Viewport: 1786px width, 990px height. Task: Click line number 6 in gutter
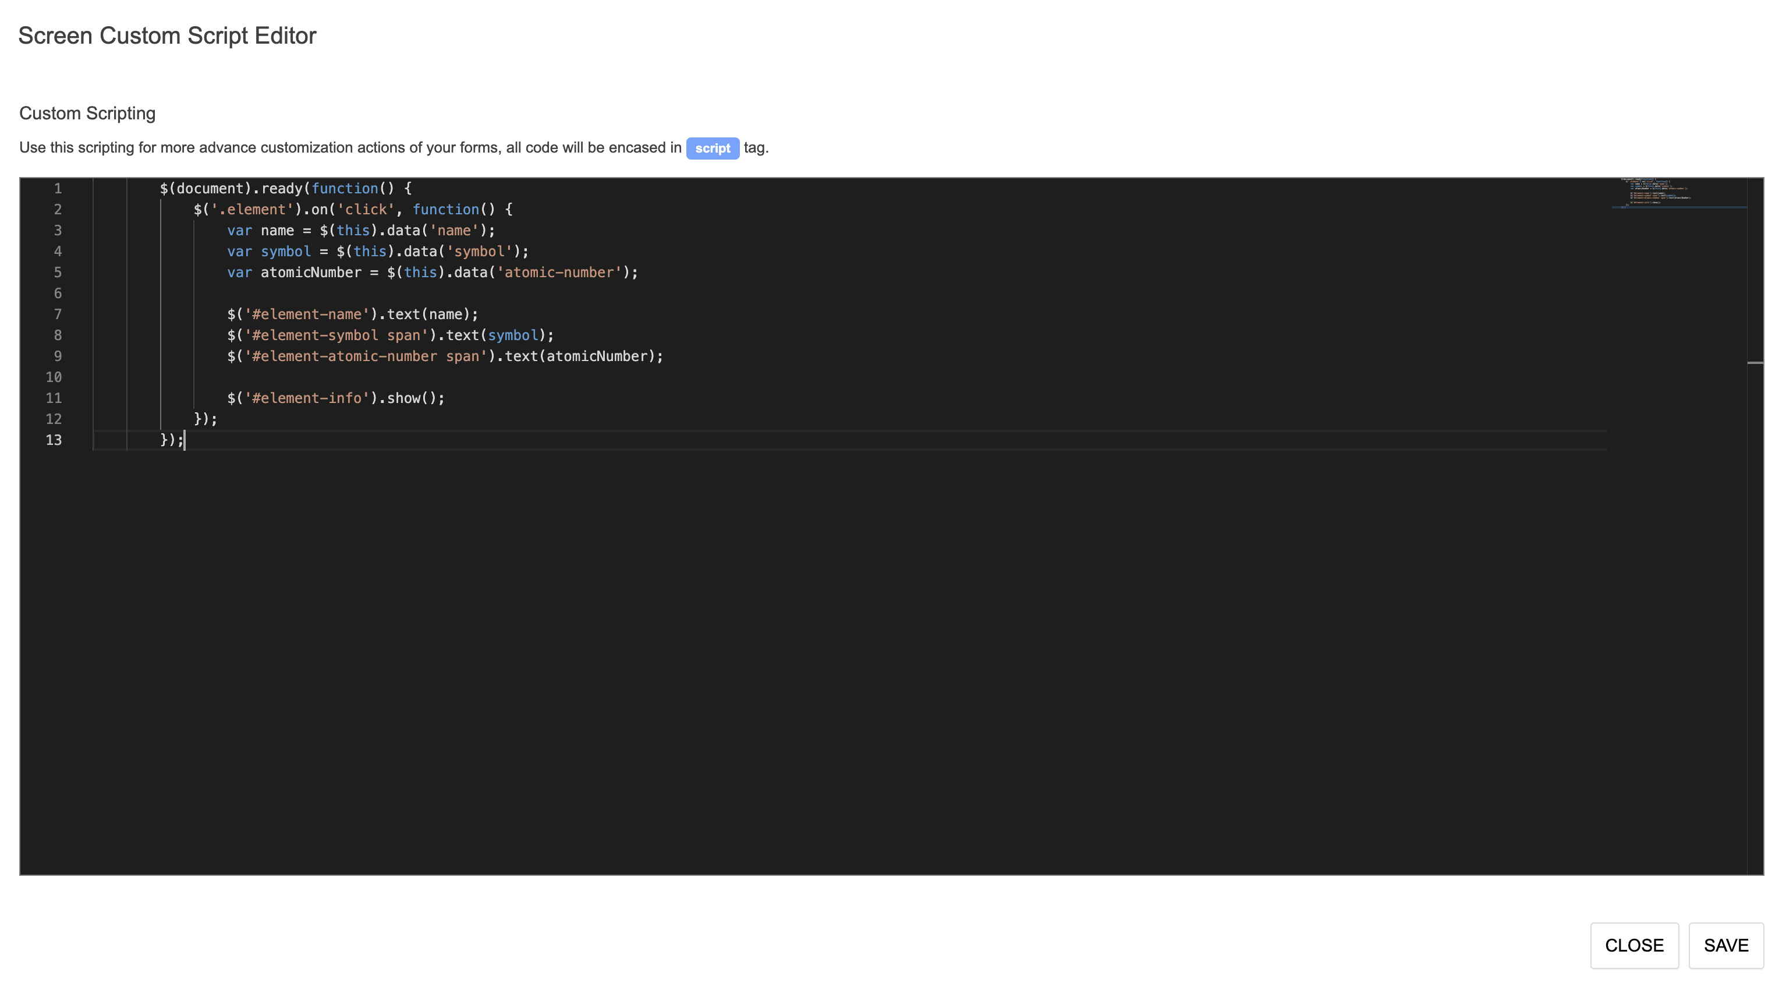pos(58,293)
